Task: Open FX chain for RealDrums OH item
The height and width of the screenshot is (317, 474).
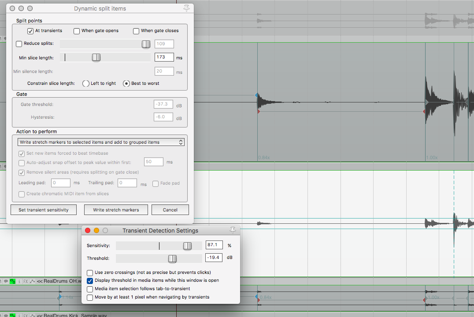Action: 26,281
